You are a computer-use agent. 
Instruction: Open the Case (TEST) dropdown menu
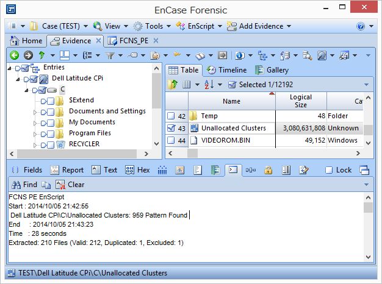59,26
